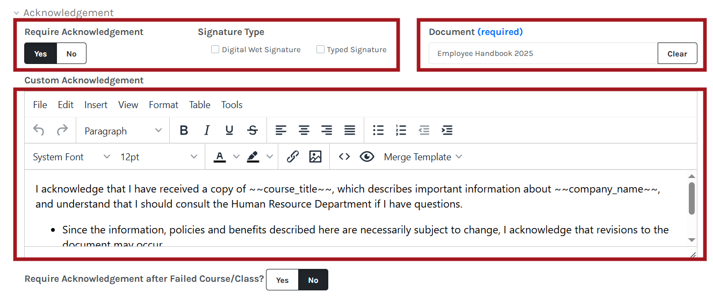This screenshot has height=299, width=713.
Task: Open the text color picker arrow
Action: [x=236, y=156]
